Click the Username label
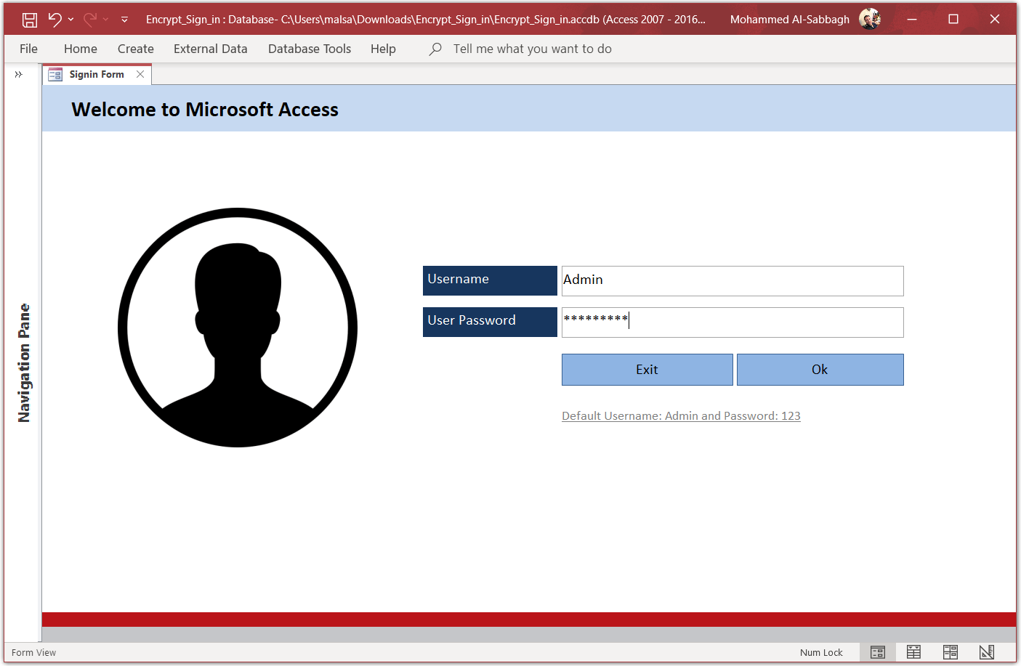The height and width of the screenshot is (666, 1021). click(490, 280)
